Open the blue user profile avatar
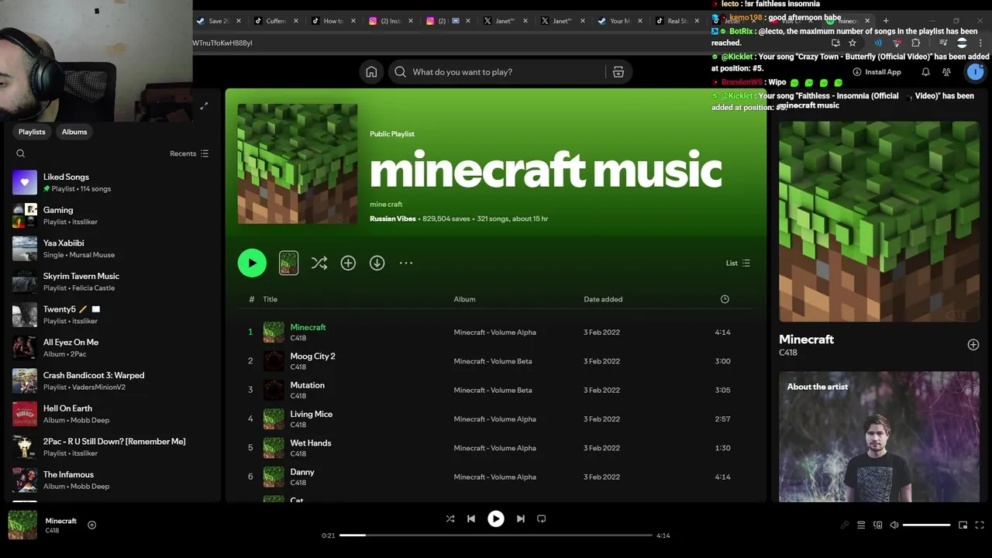This screenshot has height=558, width=992. 975,72
